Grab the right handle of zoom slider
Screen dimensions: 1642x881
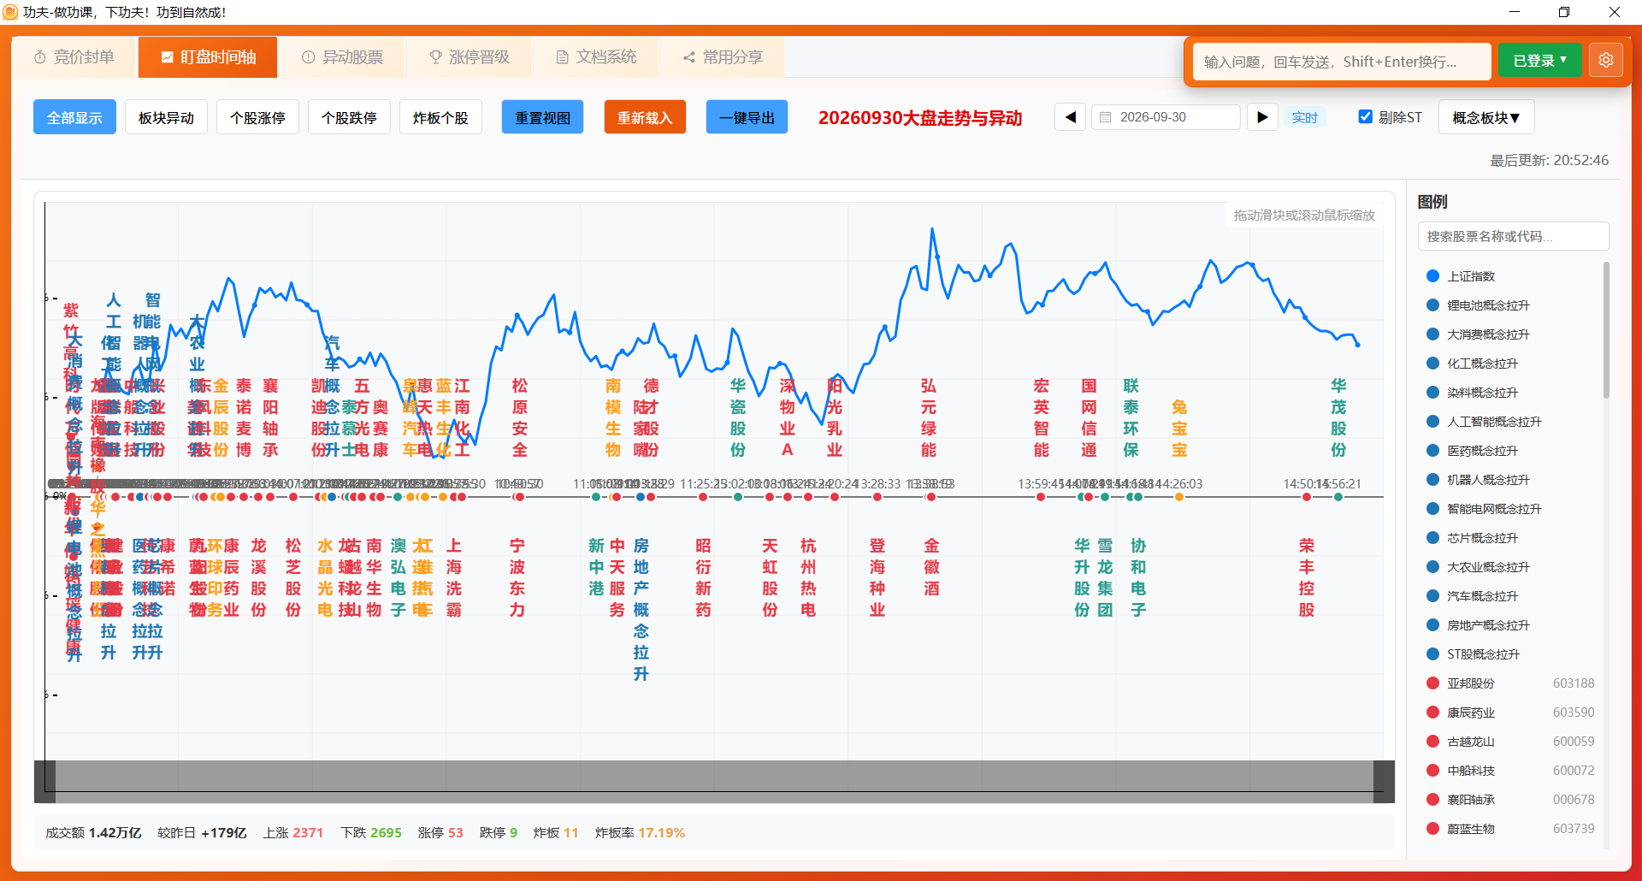(1384, 782)
